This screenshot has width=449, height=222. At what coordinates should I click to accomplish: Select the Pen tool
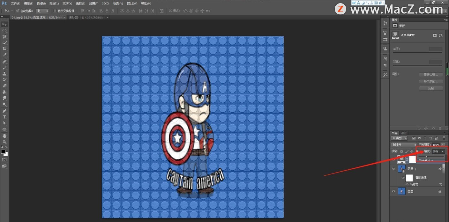[x=4, y=111]
